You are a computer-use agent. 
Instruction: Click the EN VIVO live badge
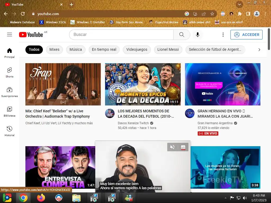pos(208,133)
